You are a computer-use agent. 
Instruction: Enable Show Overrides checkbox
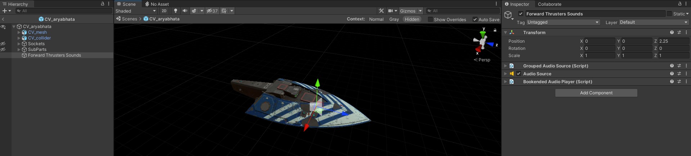(430, 19)
